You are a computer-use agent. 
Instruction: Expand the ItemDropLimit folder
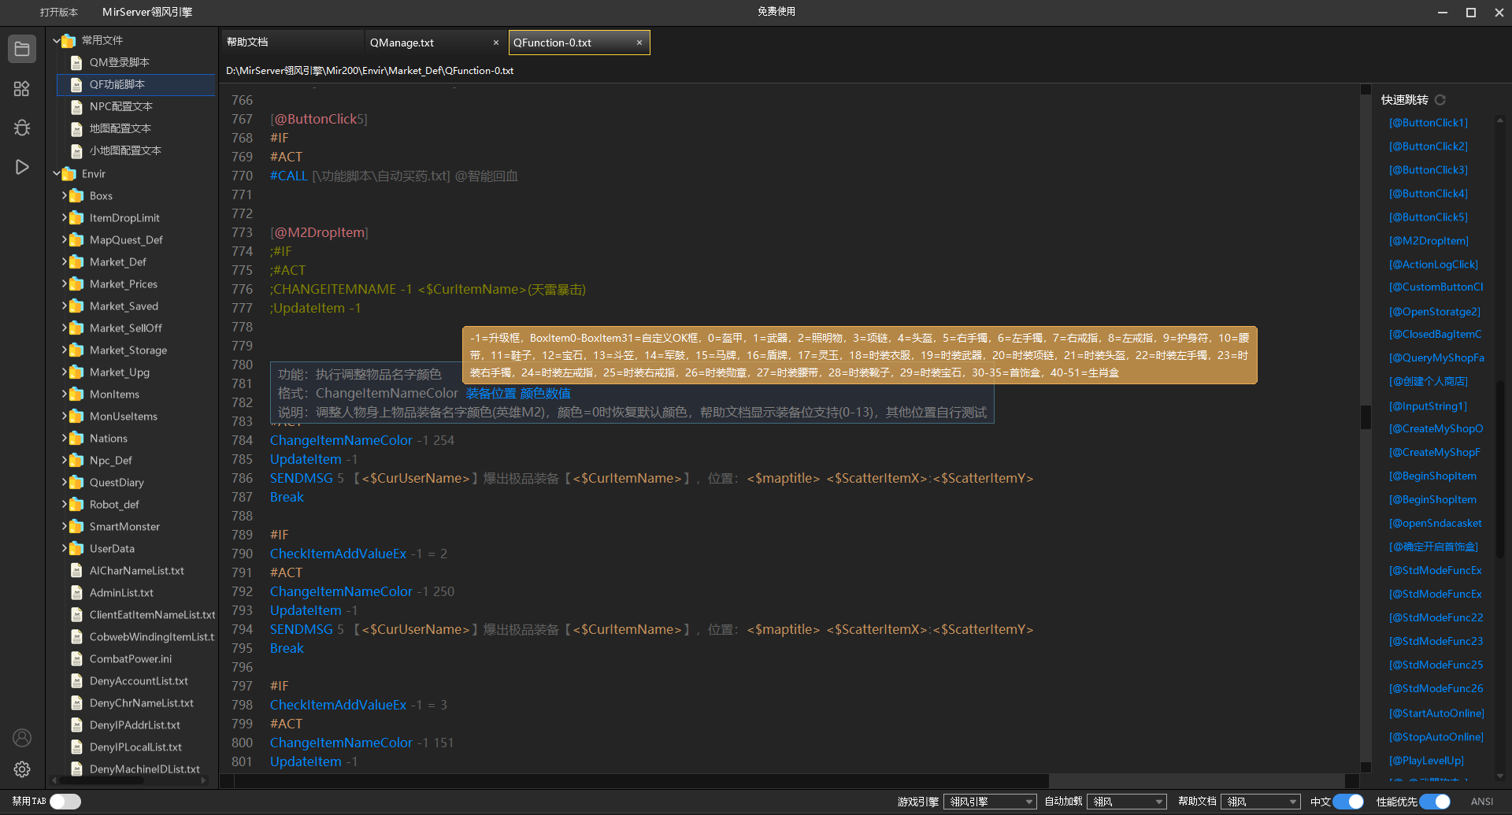pyautogui.click(x=65, y=217)
